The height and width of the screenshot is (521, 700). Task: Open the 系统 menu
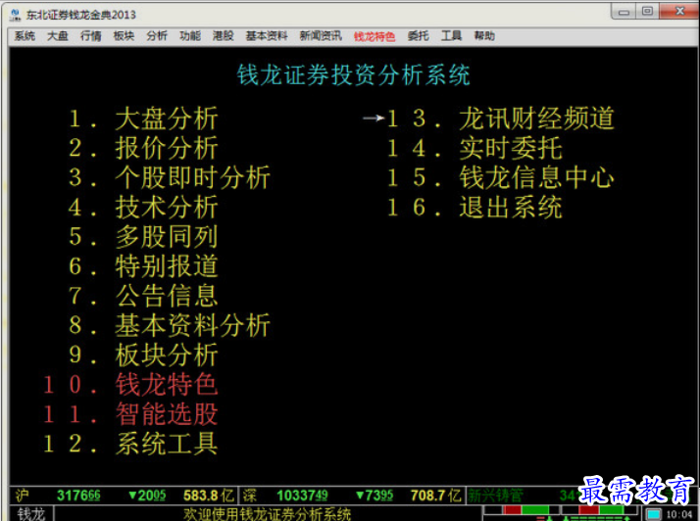pyautogui.click(x=25, y=36)
